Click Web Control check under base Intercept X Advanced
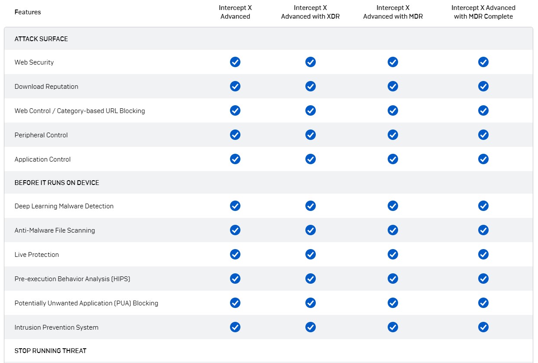538x363 pixels. coord(235,110)
